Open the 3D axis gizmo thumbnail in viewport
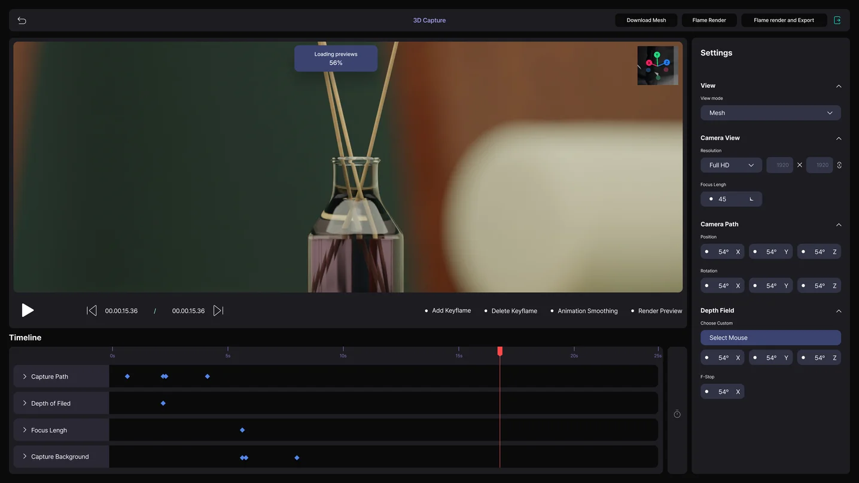Screen dimensions: 859x483 coord(657,65)
